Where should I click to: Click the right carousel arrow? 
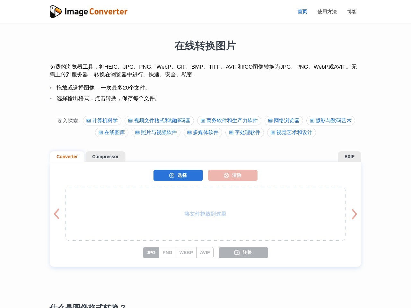(354, 214)
